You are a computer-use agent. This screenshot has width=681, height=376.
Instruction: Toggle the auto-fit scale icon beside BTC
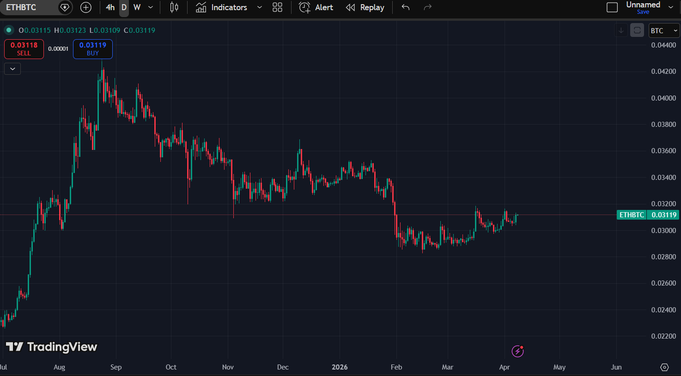637,30
